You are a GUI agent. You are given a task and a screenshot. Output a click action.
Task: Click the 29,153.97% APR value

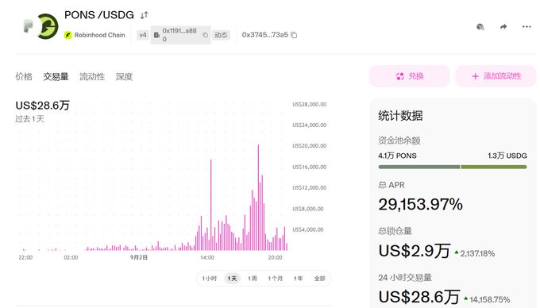pyautogui.click(x=421, y=205)
